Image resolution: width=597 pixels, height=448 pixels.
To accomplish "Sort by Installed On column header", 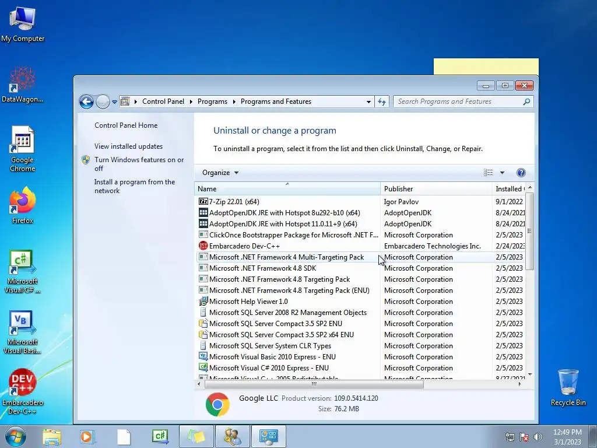I will click(x=510, y=188).
